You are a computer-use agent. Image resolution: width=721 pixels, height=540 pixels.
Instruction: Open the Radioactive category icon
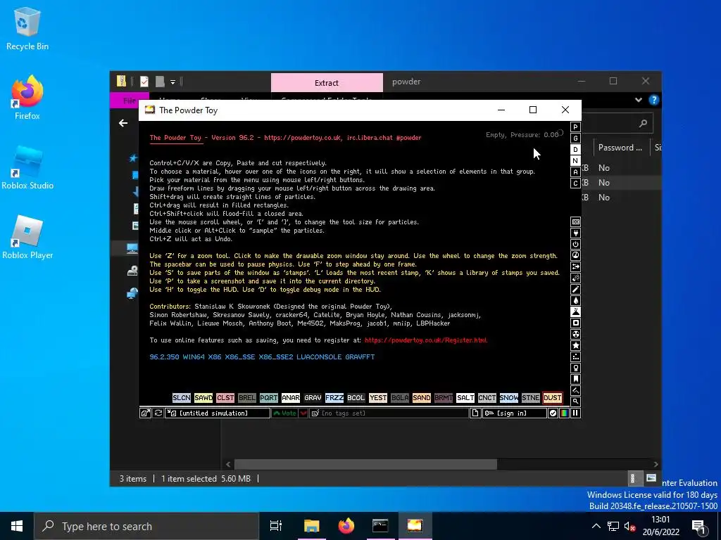575,334
